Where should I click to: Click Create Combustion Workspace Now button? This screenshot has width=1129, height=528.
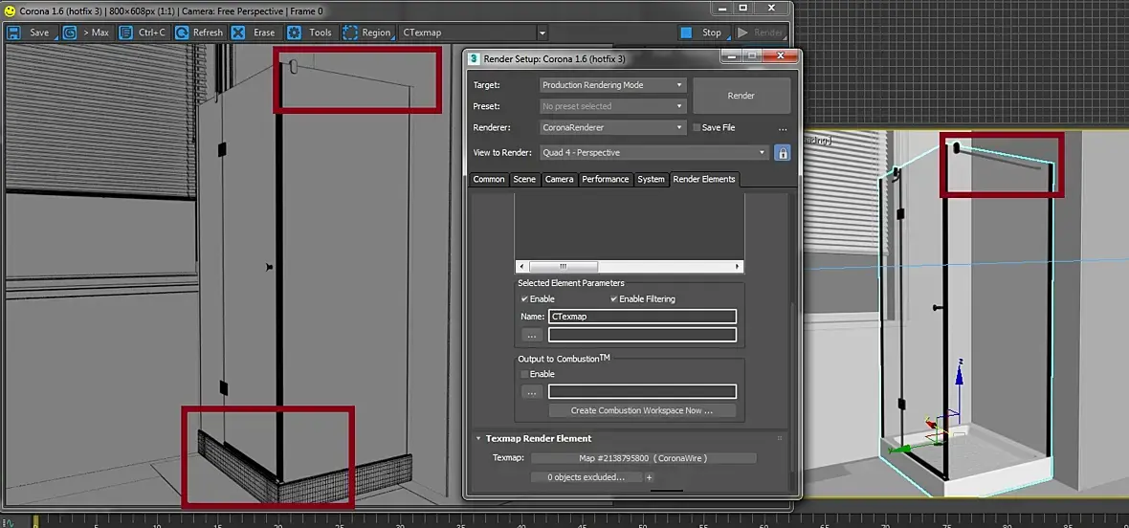pyautogui.click(x=642, y=410)
